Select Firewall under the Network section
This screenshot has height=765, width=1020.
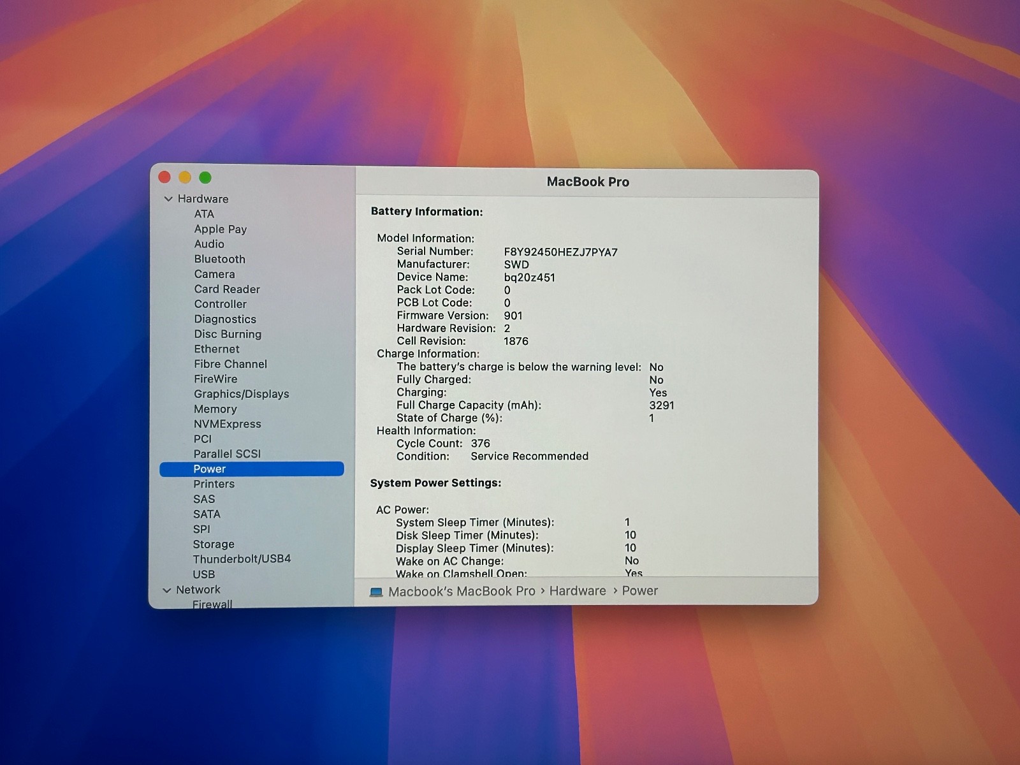[212, 604]
